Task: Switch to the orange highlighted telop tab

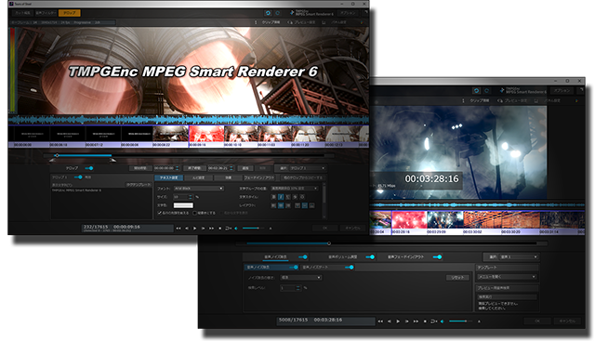Action: pyautogui.click(x=70, y=13)
